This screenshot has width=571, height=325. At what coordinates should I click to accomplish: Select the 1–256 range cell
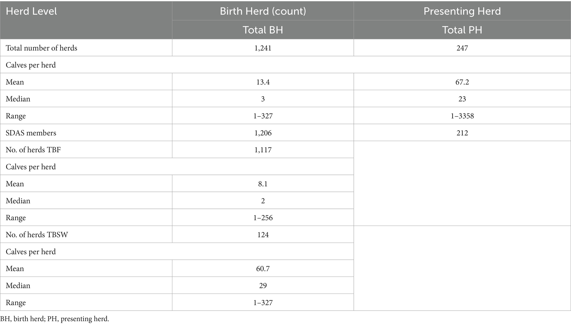click(x=263, y=218)
